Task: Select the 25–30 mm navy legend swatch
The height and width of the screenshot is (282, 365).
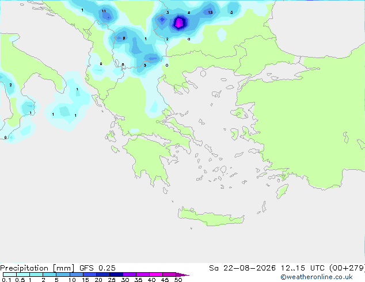Action: 116,275
